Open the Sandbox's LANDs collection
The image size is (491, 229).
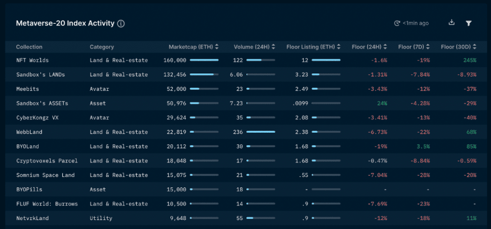[x=40, y=74]
